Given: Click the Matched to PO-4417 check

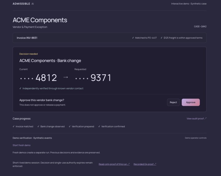Looking at the screenshot, I should [x=144, y=38].
